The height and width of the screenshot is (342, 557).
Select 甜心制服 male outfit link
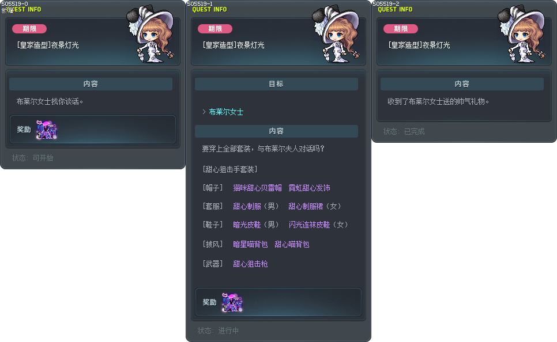[247, 206]
